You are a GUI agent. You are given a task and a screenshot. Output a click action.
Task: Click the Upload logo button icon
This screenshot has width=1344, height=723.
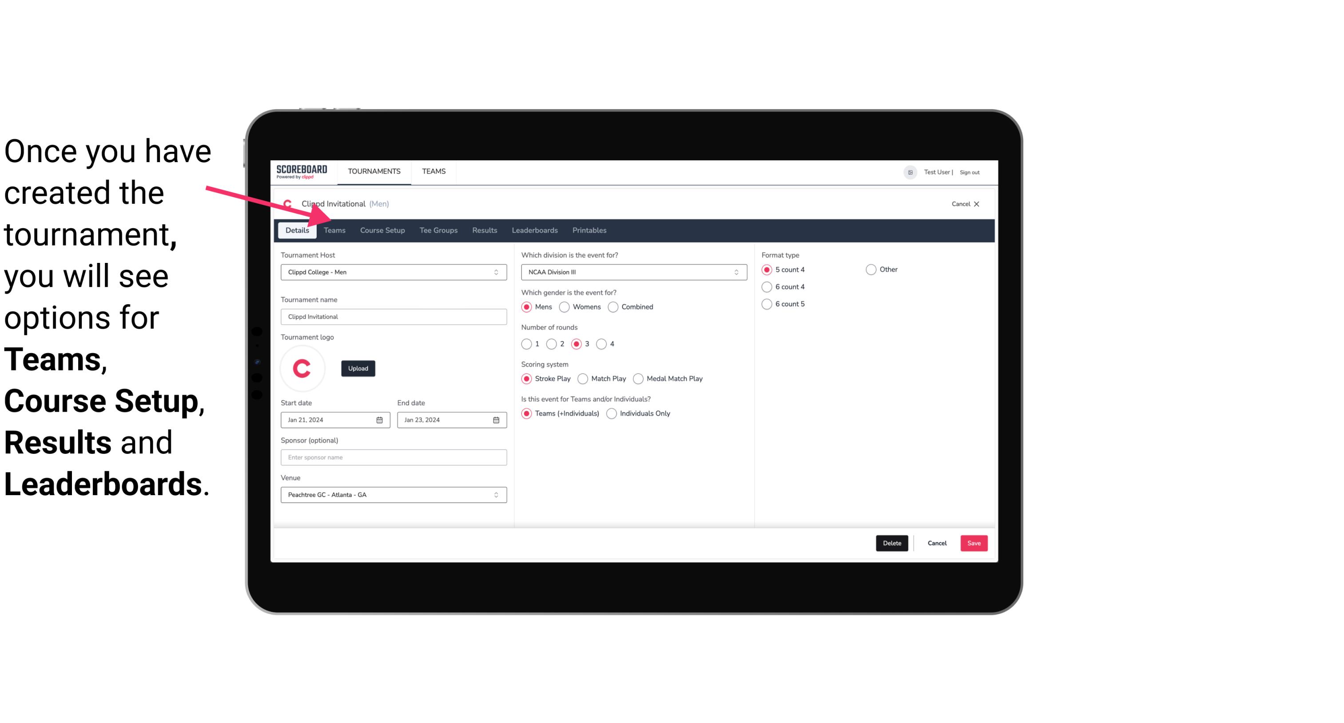(357, 368)
